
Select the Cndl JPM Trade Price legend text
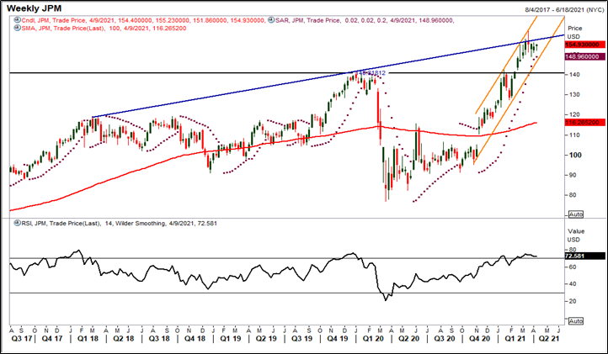[143, 20]
